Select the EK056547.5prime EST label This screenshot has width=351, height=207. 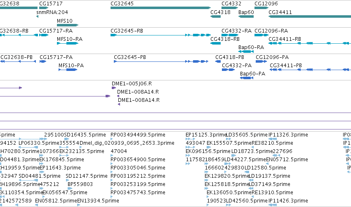[65, 193]
